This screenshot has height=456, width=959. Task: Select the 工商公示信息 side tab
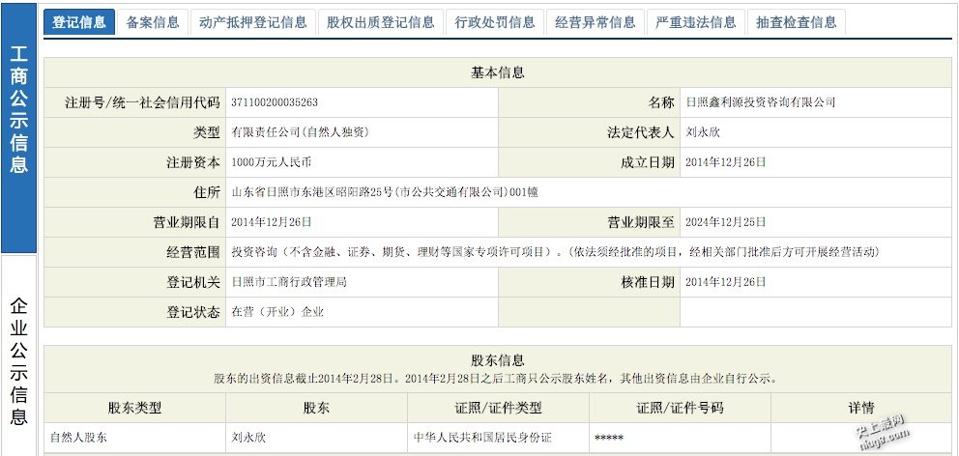[x=19, y=128]
